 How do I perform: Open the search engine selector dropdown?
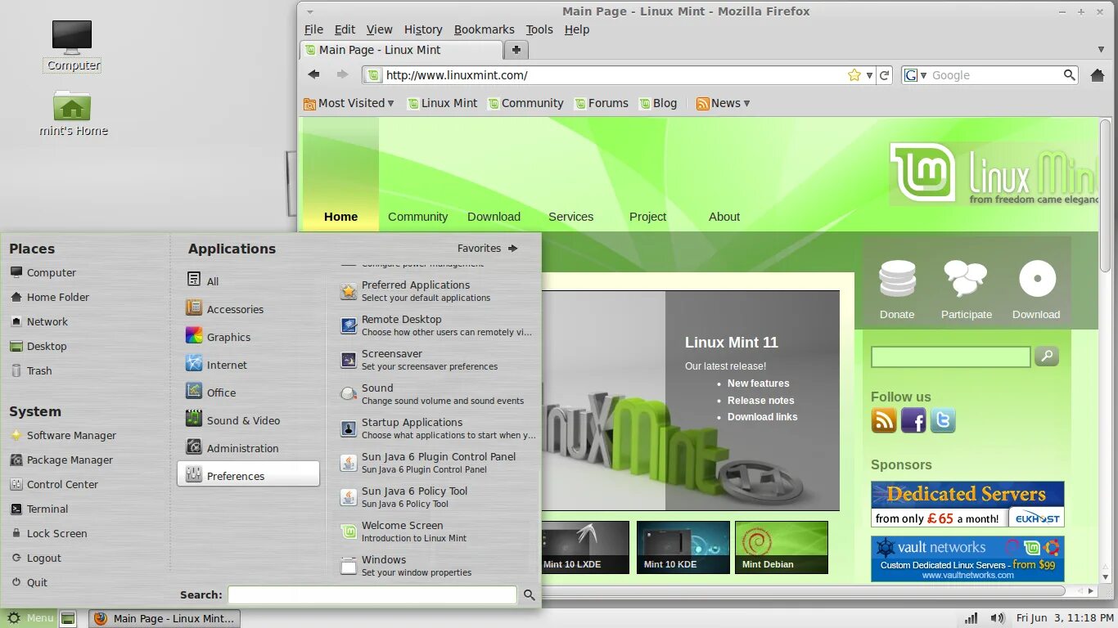(x=917, y=75)
